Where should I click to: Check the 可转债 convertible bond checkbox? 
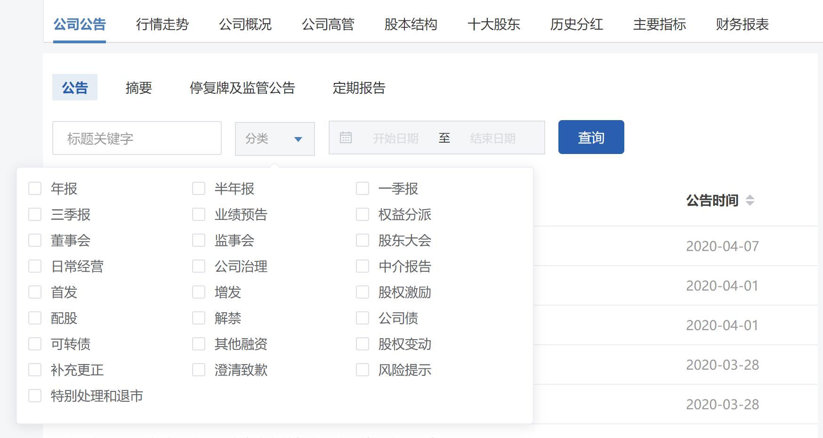pyautogui.click(x=34, y=343)
